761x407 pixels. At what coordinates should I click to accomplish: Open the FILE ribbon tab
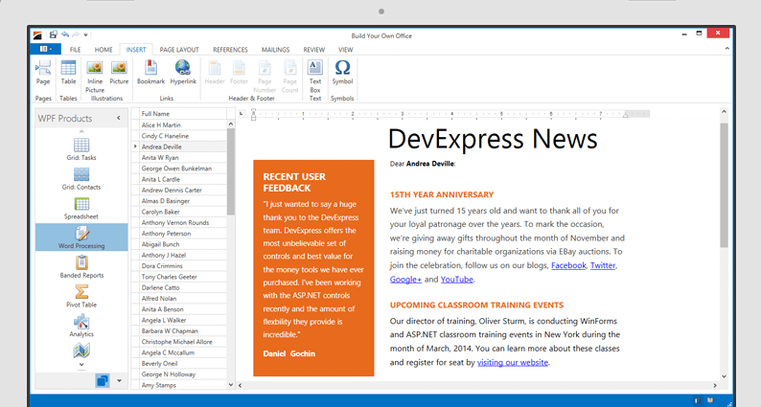75,50
